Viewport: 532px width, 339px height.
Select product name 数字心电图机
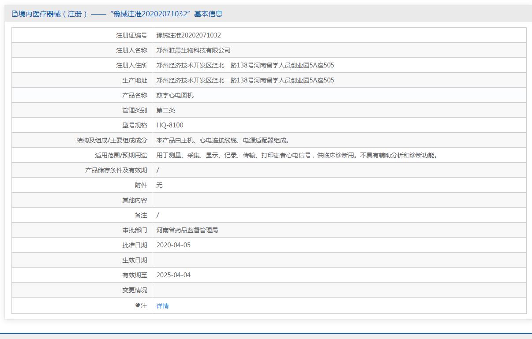[175, 95]
